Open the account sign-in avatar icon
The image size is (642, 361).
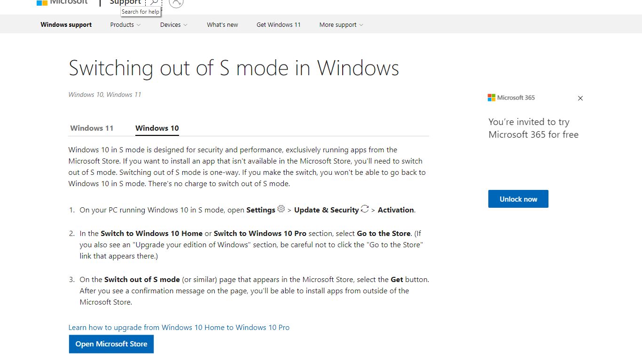click(176, 3)
